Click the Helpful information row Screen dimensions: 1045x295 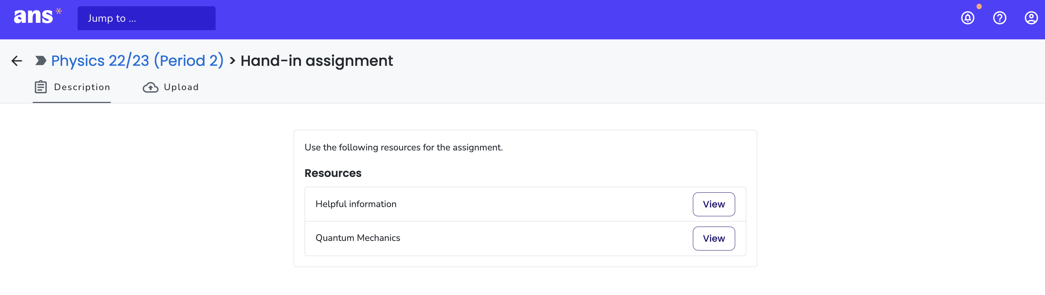tap(356, 204)
